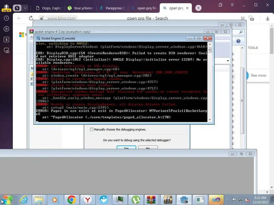The width and height of the screenshot is (274, 205).
Task: Open the Windows Start menu
Action: pos(7,200)
